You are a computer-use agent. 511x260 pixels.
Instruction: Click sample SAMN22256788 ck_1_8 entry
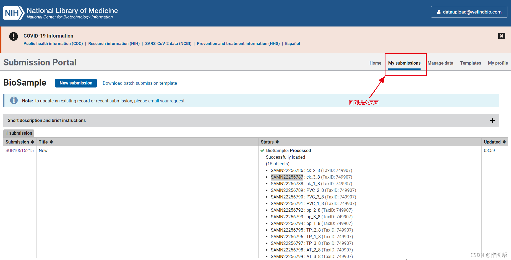[x=311, y=184]
